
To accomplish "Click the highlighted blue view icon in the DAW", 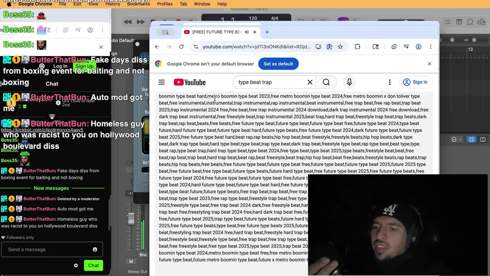I will pyautogui.click(x=471, y=140).
